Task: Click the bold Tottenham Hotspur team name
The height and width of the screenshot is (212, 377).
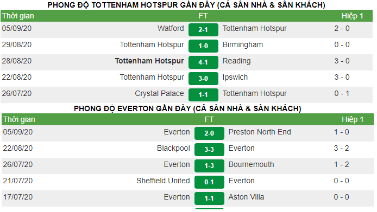Action: [149, 61]
